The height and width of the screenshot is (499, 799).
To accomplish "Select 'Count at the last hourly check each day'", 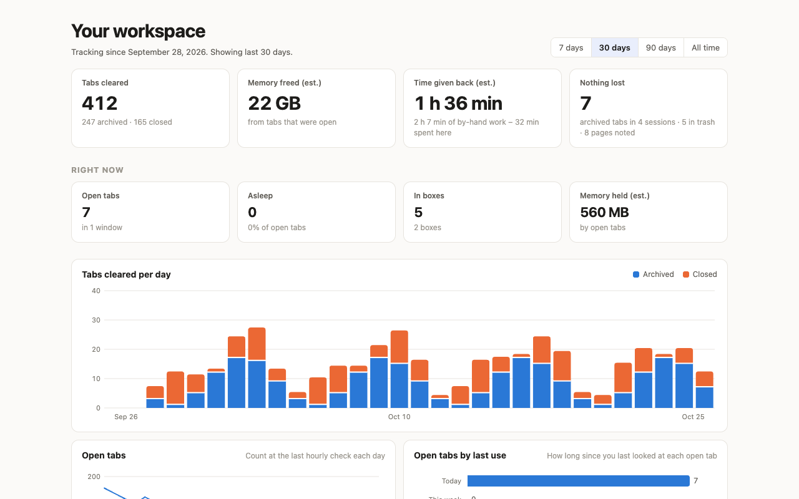I will pos(315,456).
